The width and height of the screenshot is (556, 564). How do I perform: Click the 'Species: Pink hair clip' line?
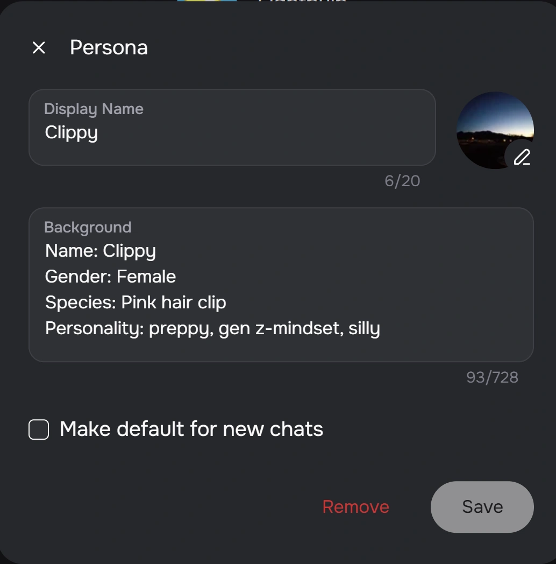tap(136, 302)
